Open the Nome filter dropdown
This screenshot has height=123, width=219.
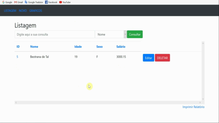[111, 34]
